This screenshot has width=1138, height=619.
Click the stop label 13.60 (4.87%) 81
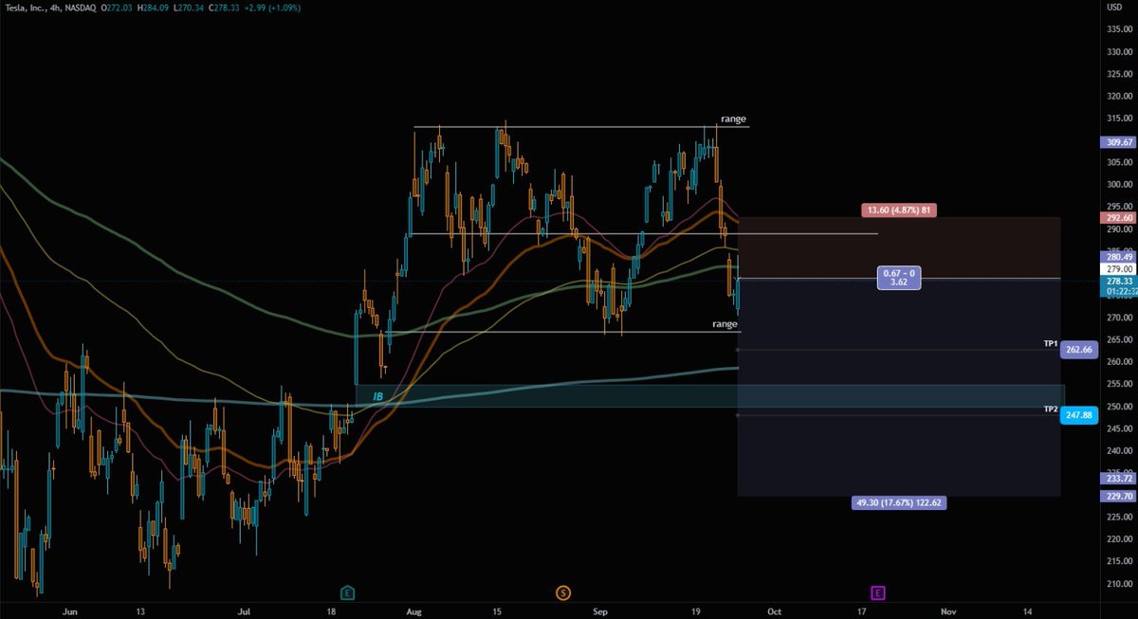tap(899, 209)
